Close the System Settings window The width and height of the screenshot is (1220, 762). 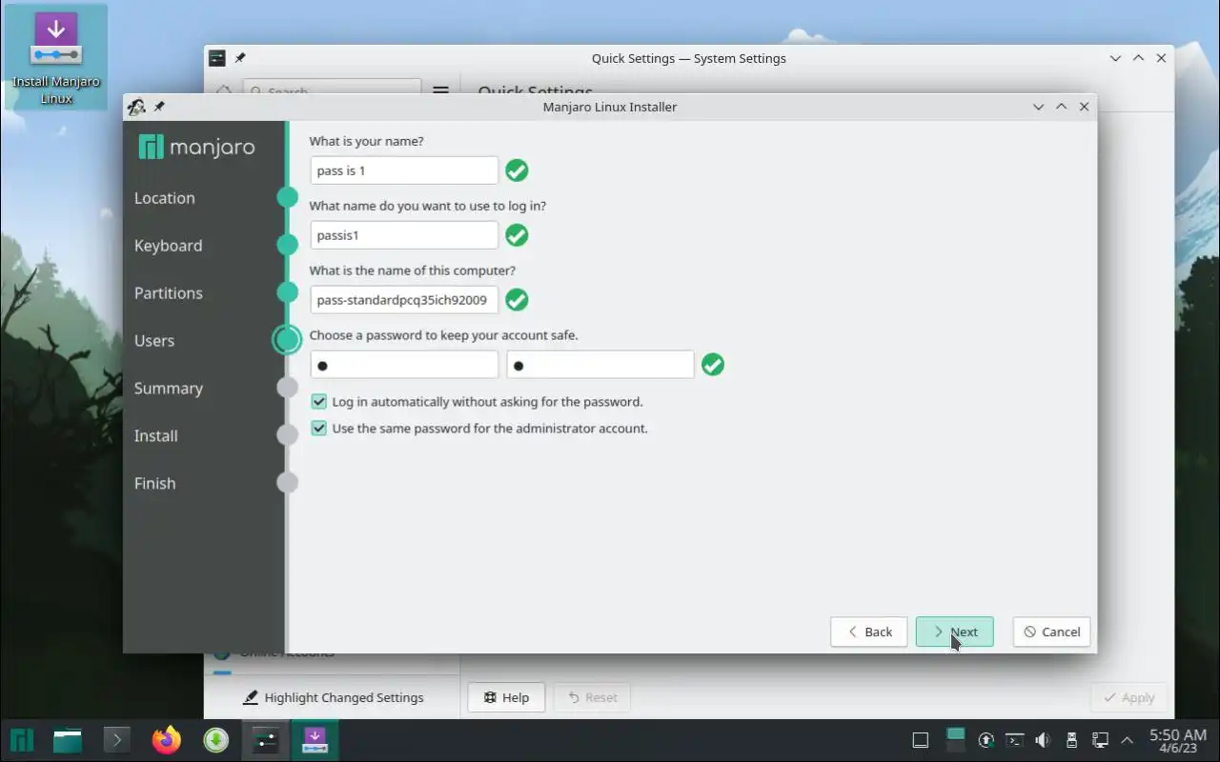1161,58
